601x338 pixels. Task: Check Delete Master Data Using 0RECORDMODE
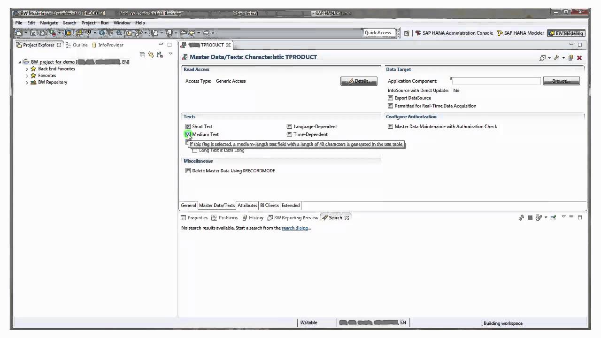coord(188,171)
